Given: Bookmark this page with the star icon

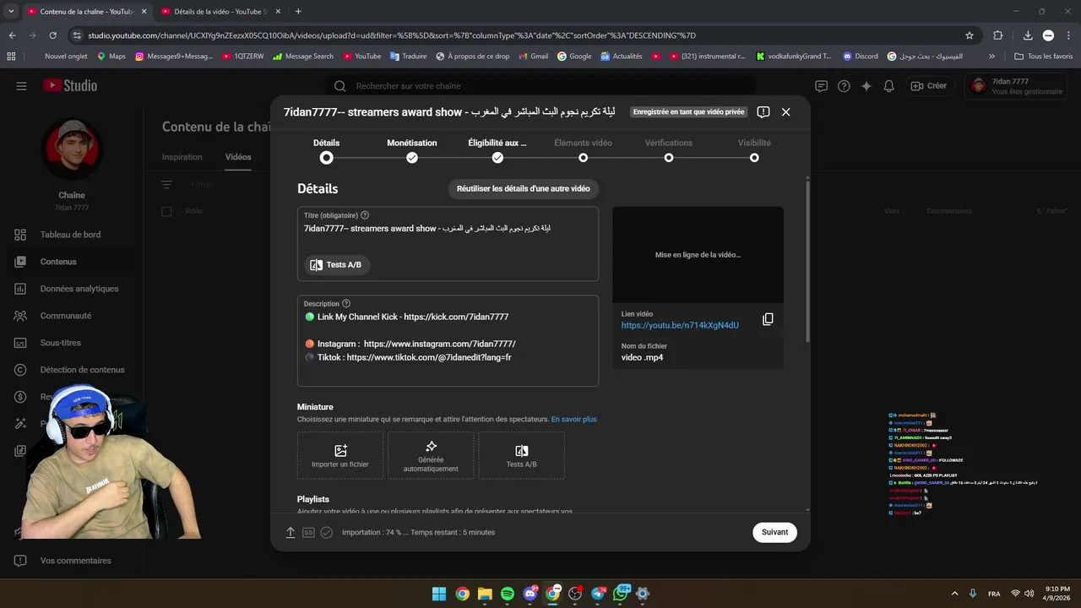Looking at the screenshot, I should point(970,35).
